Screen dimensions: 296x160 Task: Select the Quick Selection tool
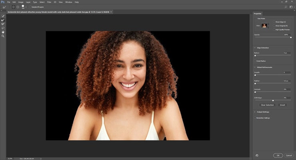click(x=3, y=16)
